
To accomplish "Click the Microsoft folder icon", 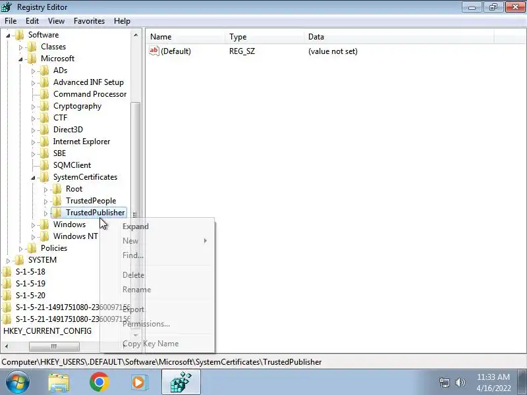I will pyautogui.click(x=32, y=59).
